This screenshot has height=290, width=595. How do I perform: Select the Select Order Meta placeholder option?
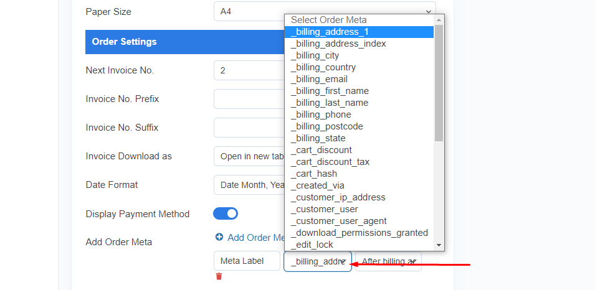[359, 20]
